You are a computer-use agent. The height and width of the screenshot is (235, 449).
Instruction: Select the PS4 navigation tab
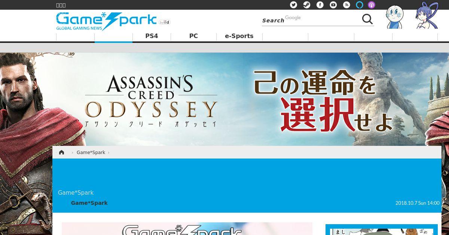[152, 36]
